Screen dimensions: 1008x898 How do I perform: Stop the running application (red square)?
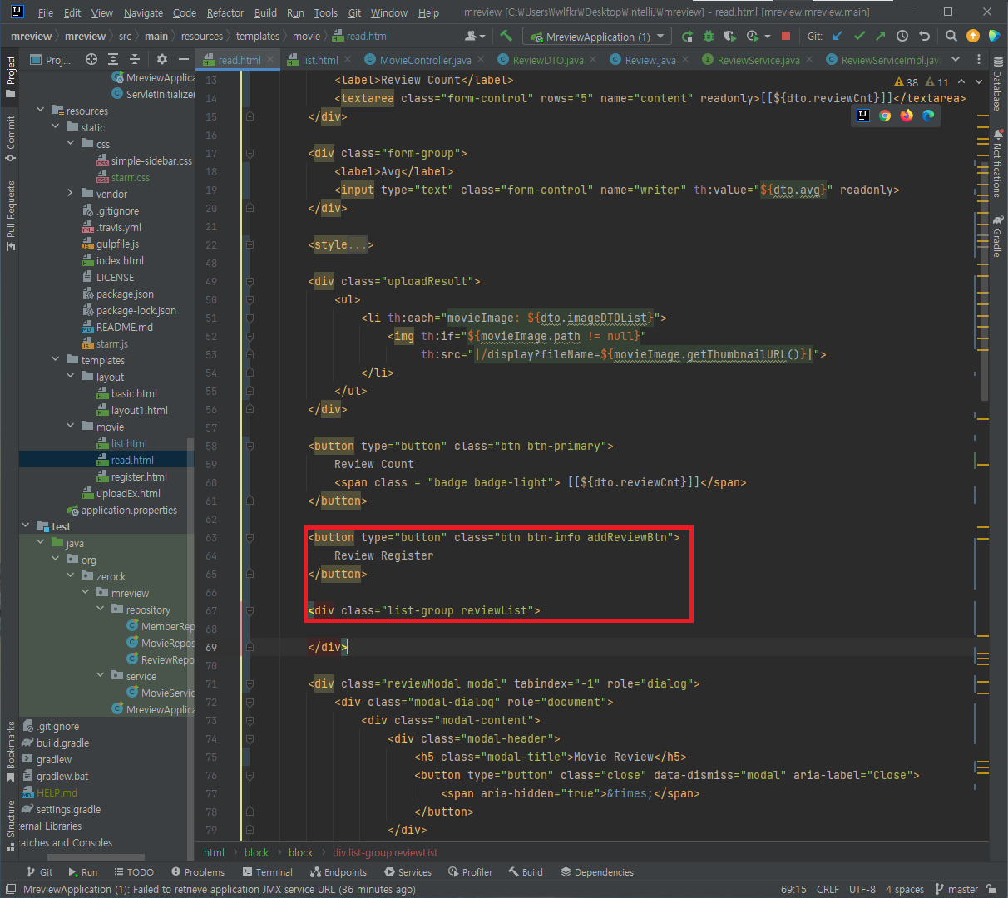click(786, 36)
